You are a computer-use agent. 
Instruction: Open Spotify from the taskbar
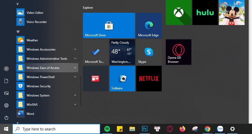click(107, 129)
